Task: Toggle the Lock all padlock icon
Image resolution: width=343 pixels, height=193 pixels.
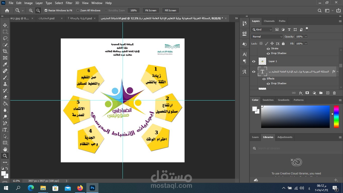Action: tap(283, 43)
